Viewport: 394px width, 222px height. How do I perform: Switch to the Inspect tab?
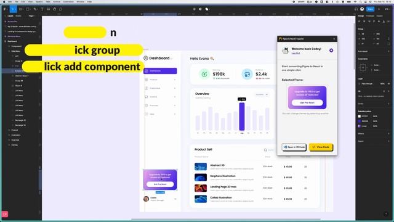tap(379, 16)
